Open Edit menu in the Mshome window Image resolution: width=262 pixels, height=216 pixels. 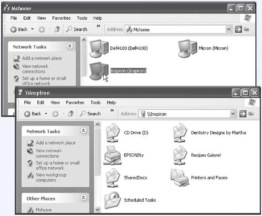coord(27,18)
